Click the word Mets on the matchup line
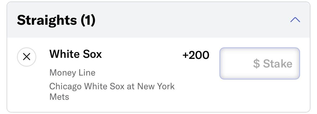 59,97
